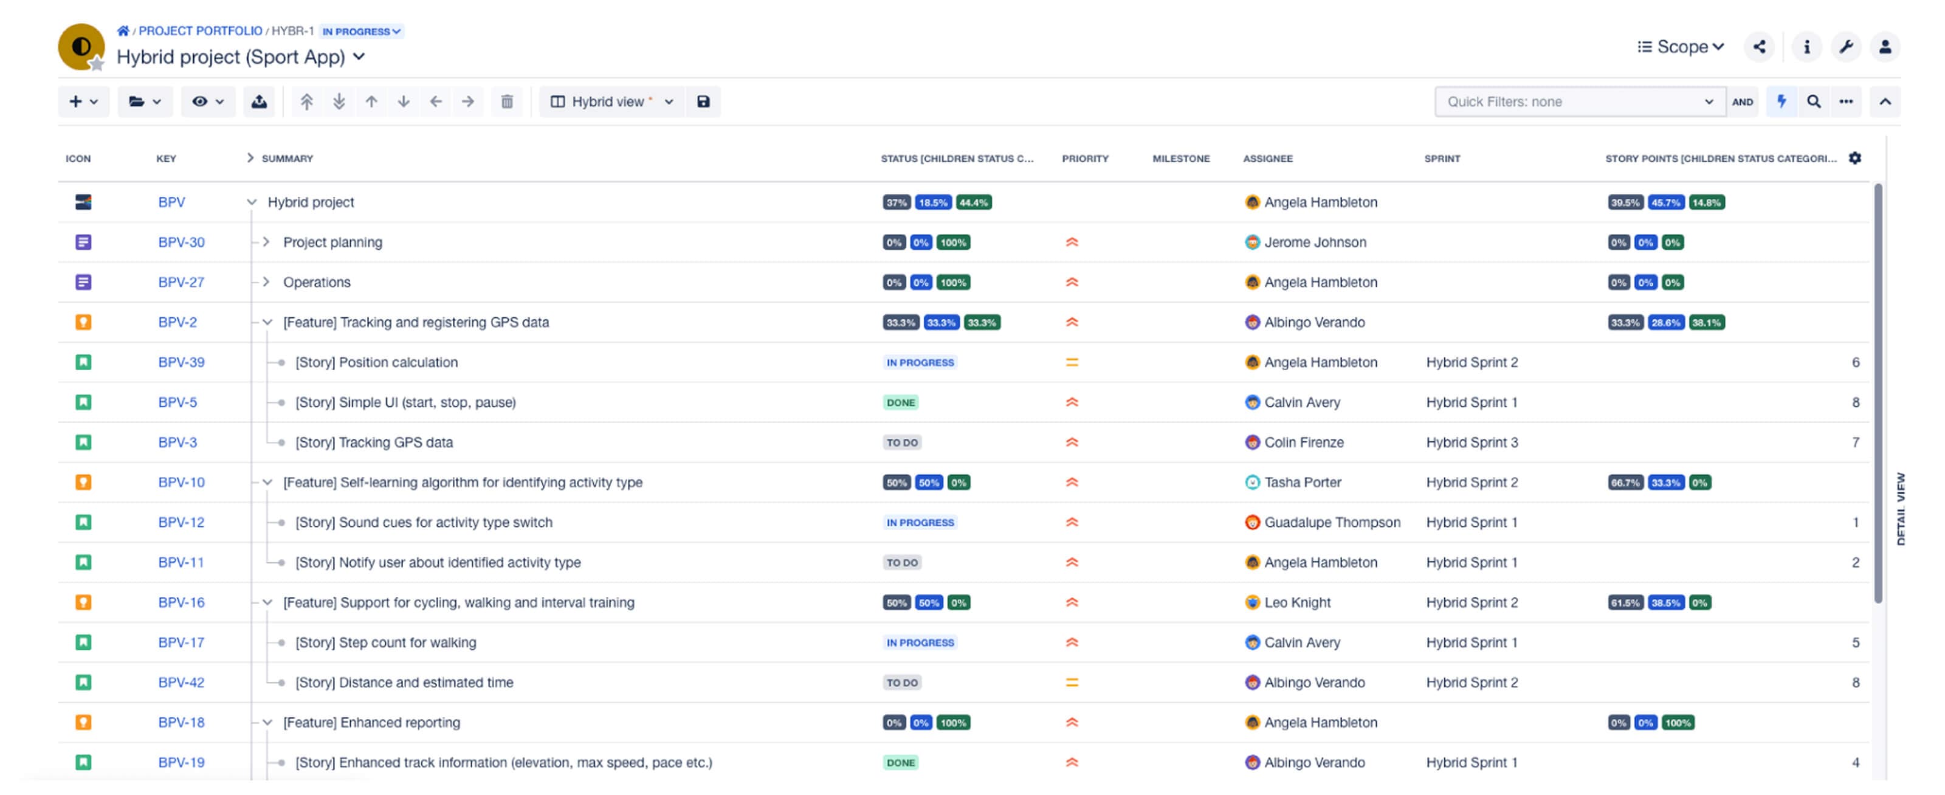Collapse the Enhanced reporting feature row
Image resolution: width=1945 pixels, height=795 pixels.
pyautogui.click(x=267, y=723)
